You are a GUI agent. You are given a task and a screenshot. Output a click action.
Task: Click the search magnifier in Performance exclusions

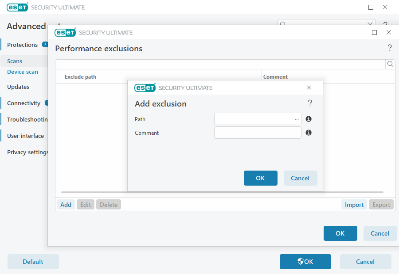(x=390, y=64)
